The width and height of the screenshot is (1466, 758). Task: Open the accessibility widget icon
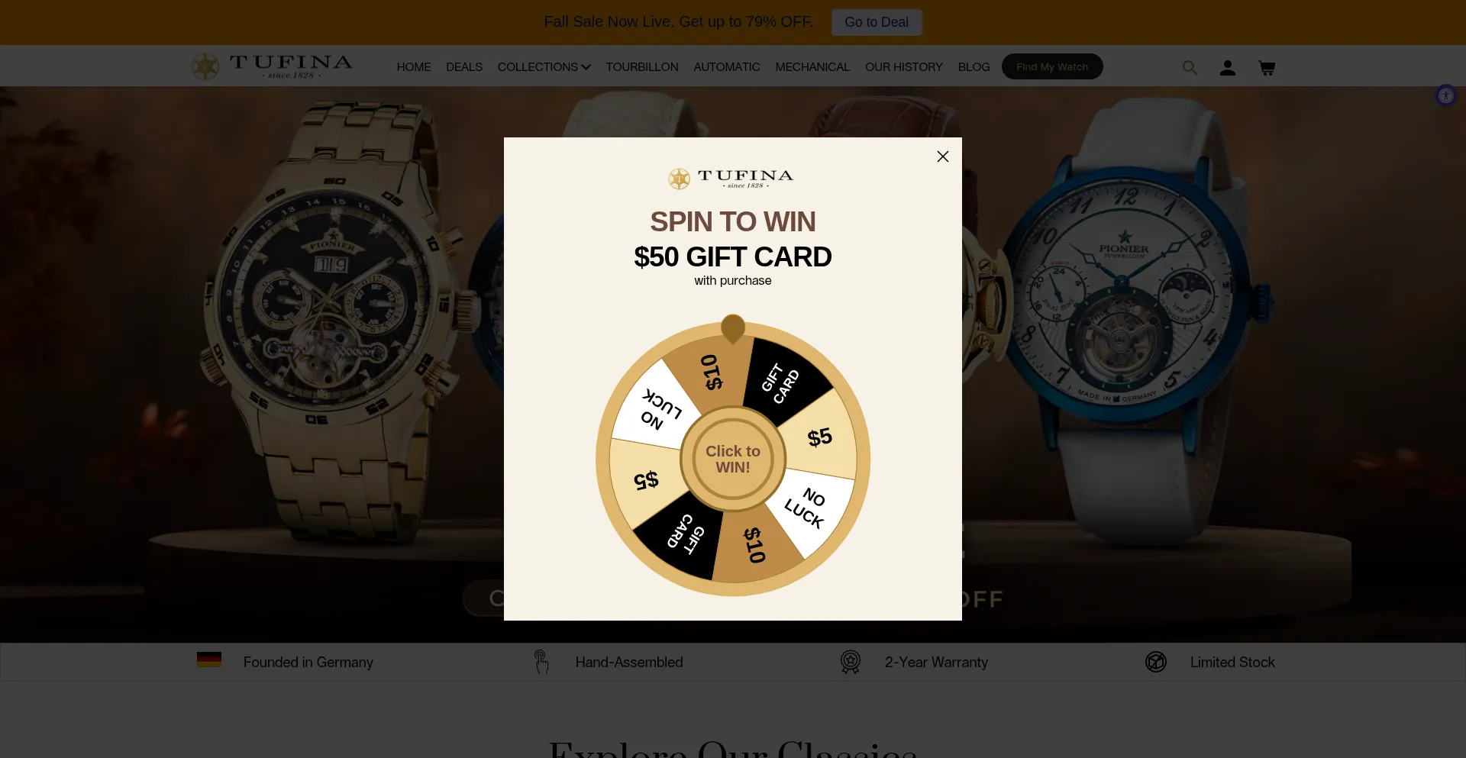[1446, 95]
